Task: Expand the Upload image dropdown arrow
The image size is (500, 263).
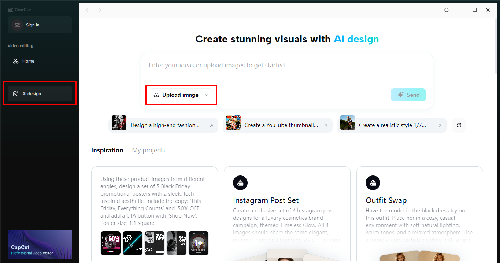Action: click(207, 95)
